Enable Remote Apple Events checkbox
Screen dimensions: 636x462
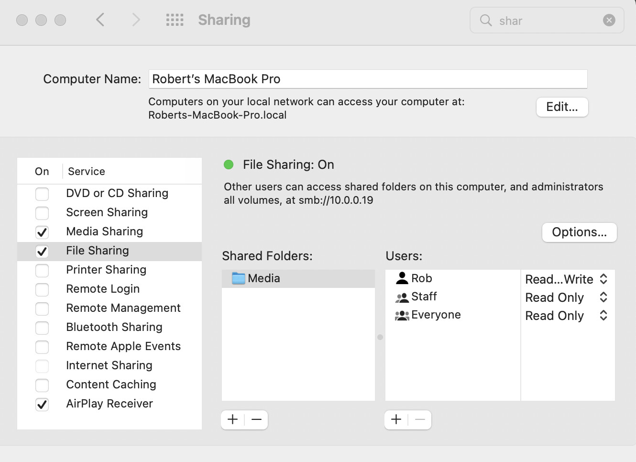(x=42, y=347)
